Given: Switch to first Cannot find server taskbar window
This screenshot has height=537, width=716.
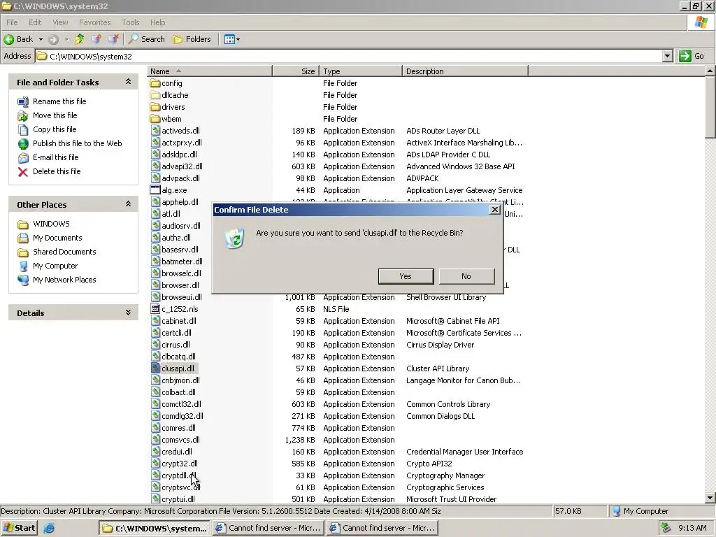Looking at the screenshot, I should point(268,528).
